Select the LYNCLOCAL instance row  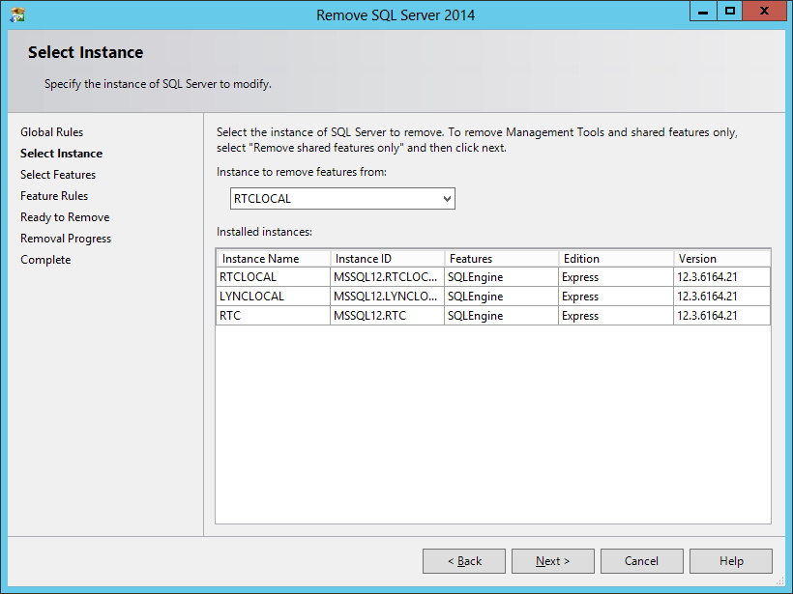493,296
